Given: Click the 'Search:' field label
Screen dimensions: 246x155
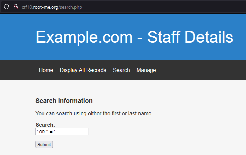Looking at the screenshot, I should [x=45, y=125].
